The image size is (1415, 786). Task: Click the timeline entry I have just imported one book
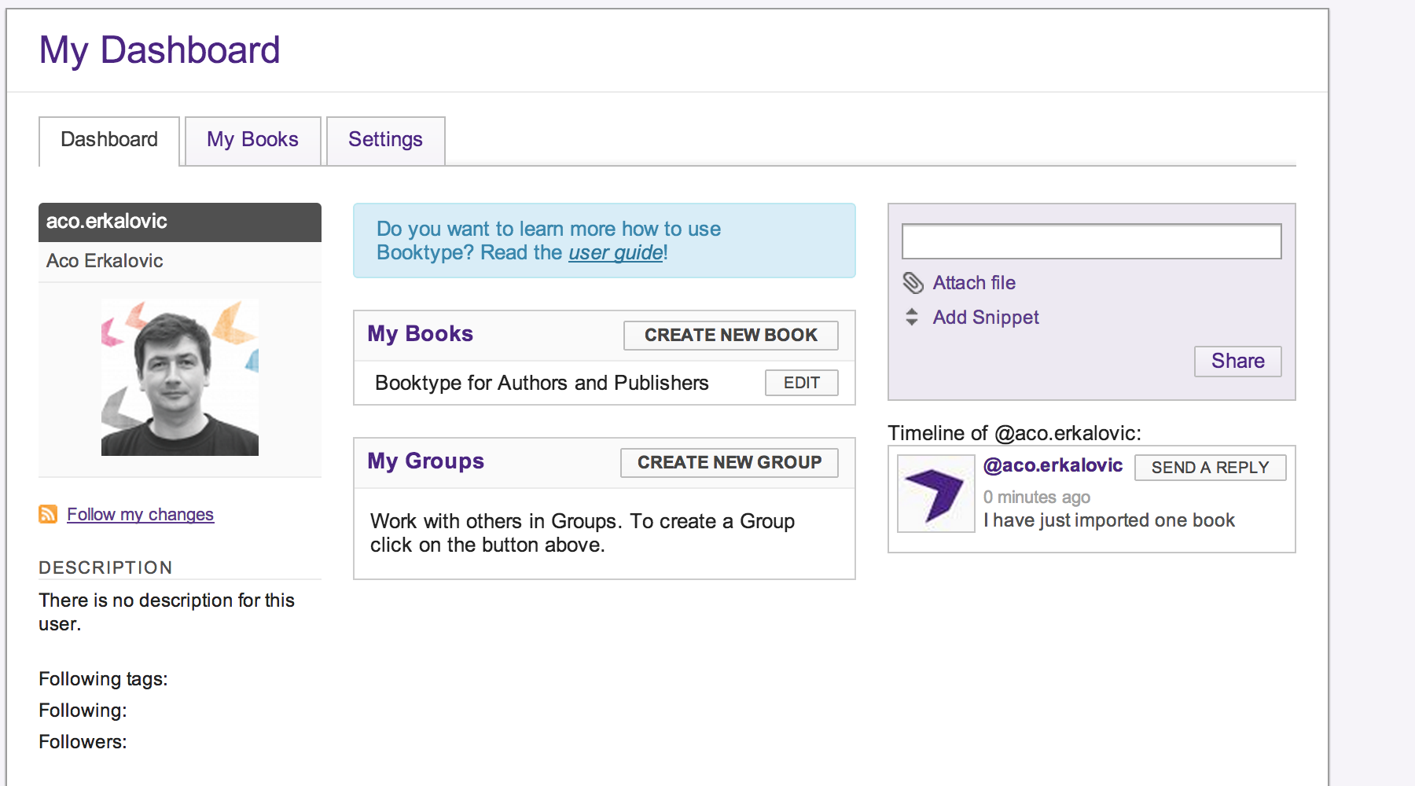[1109, 520]
